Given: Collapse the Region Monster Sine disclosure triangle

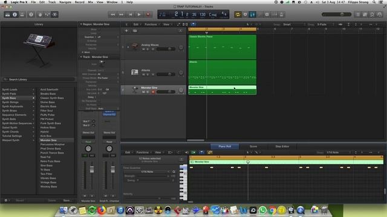Looking at the screenshot, I should pos(81,24).
